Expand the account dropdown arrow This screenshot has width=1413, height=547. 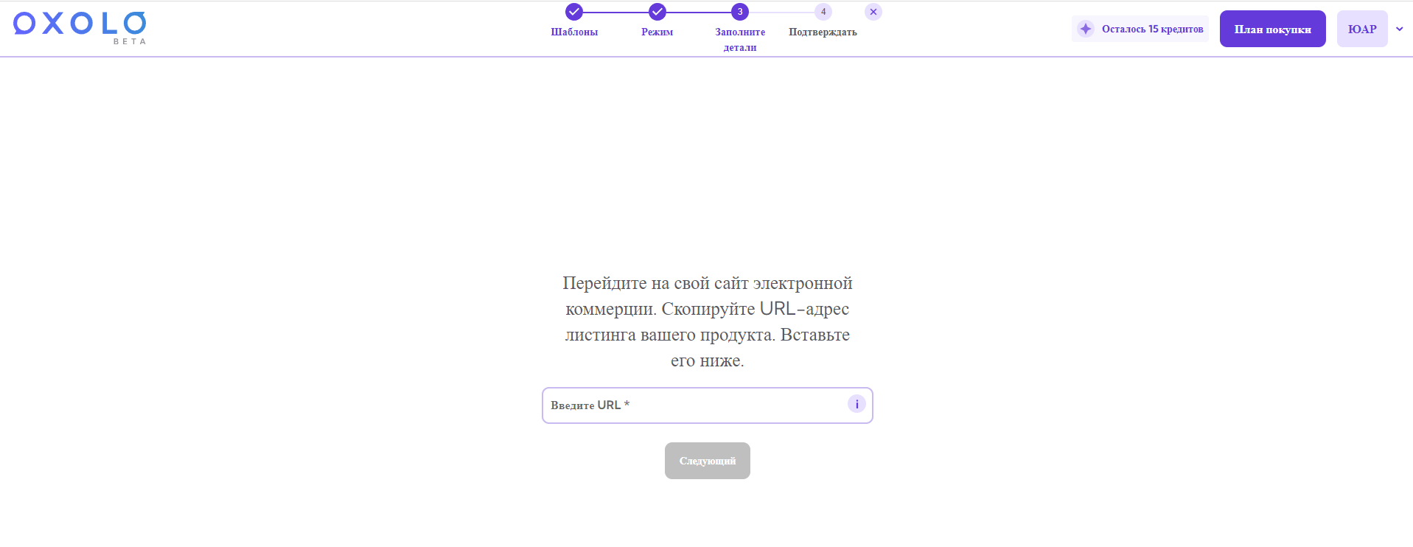coord(1400,29)
